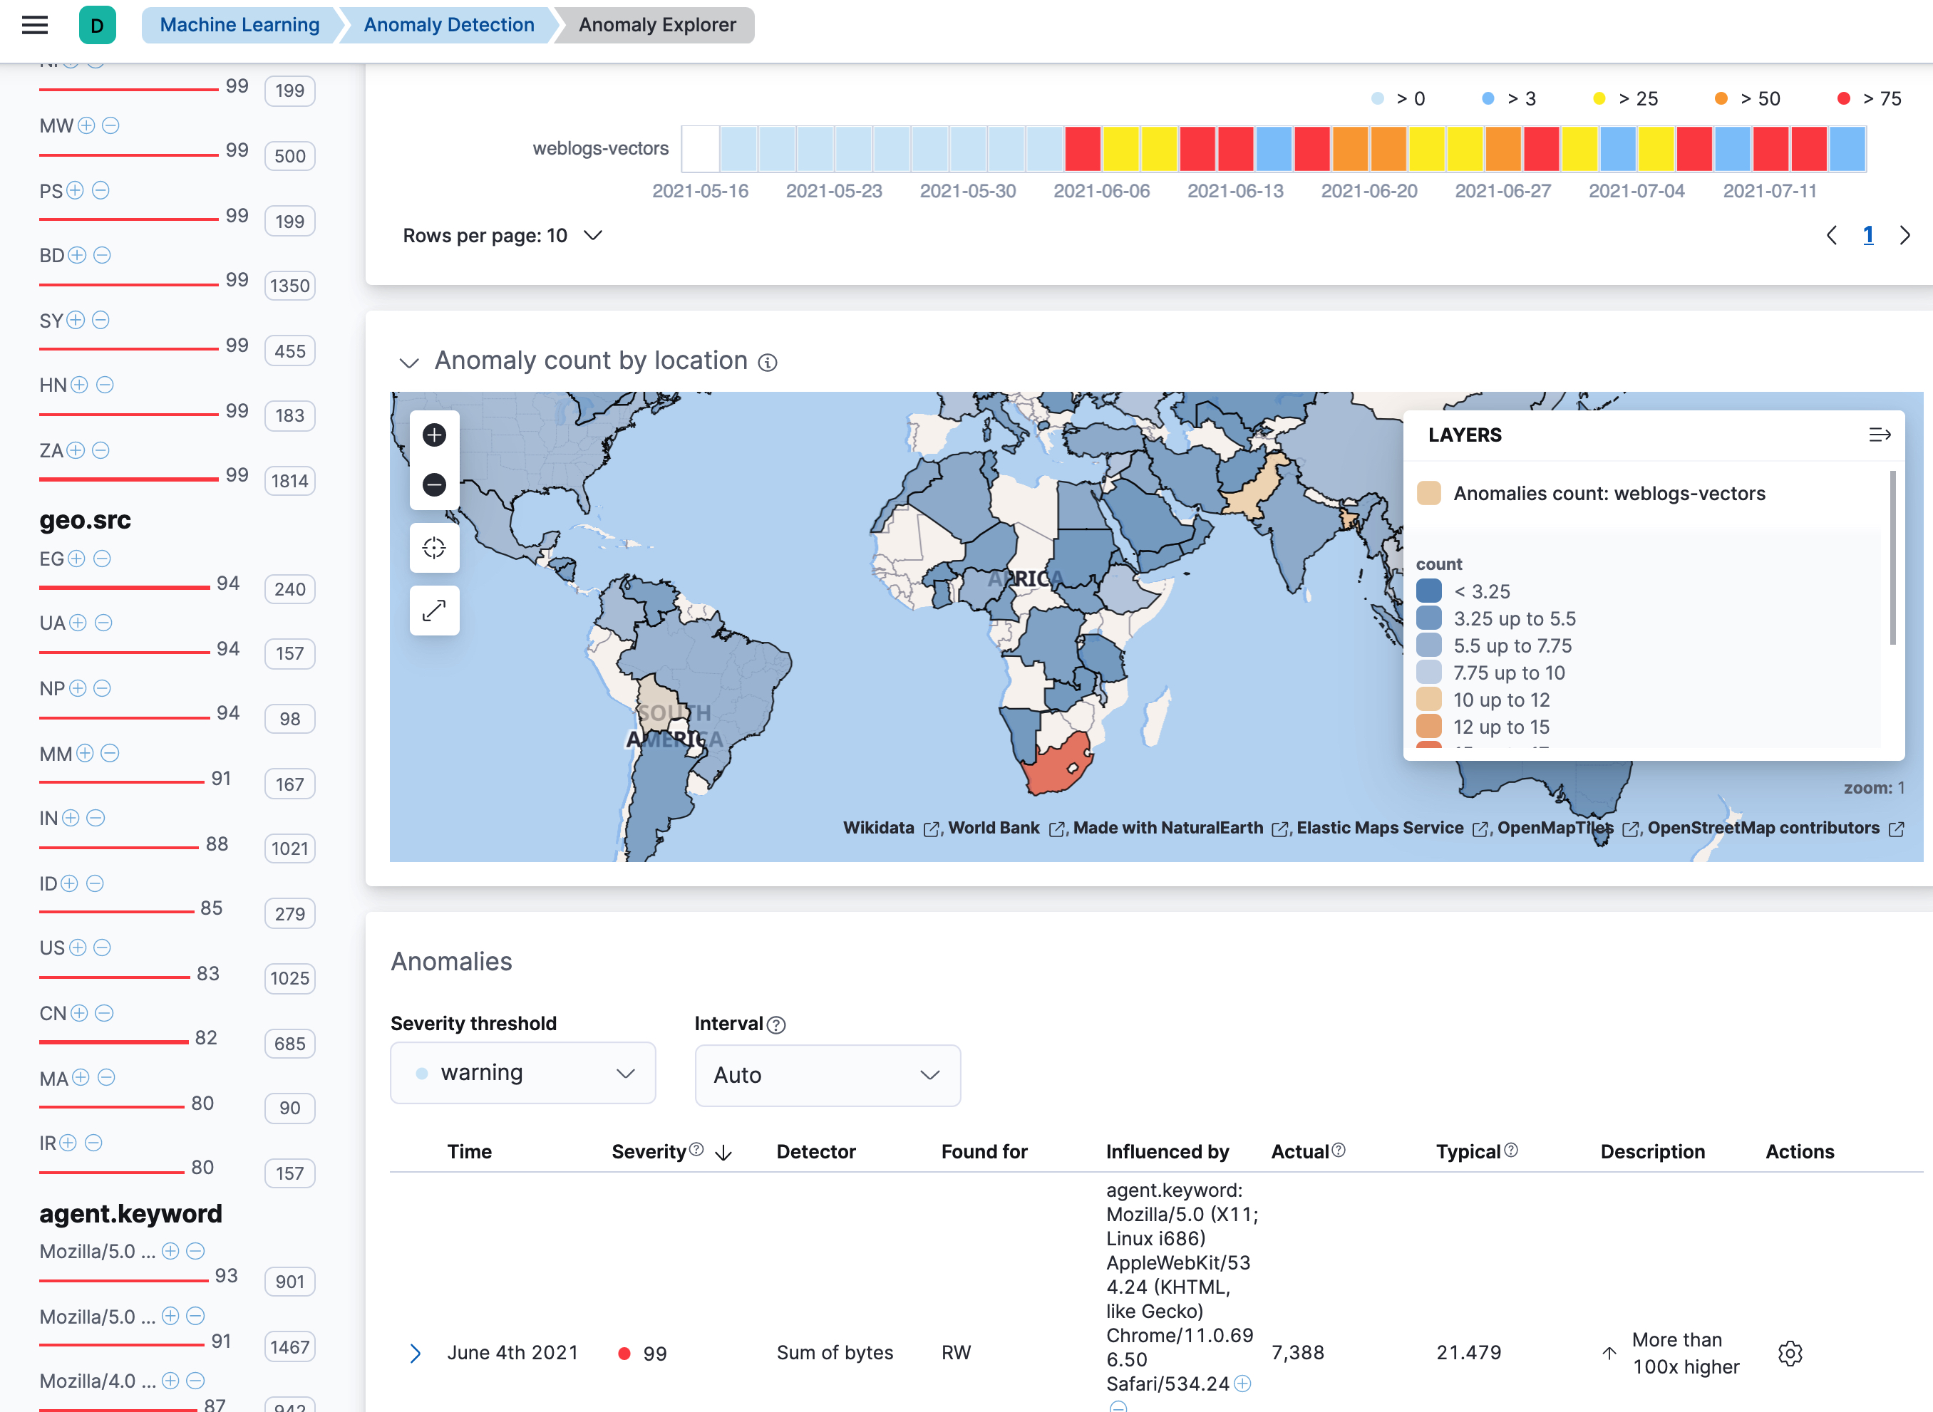Open the Severity threshold warning dropdown
The image size is (1933, 1412).
pyautogui.click(x=522, y=1074)
